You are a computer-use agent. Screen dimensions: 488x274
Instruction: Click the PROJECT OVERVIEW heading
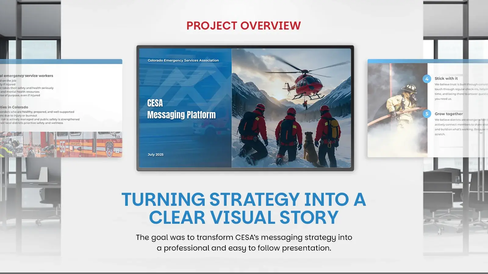pyautogui.click(x=244, y=26)
